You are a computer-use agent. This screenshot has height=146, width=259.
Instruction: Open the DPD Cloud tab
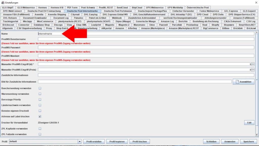[x=203, y=14]
